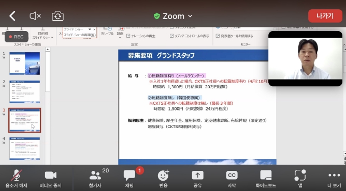Click the text ②転籍制度無し（韓国便専属）
The width and height of the screenshot is (346, 191).
[175, 98]
